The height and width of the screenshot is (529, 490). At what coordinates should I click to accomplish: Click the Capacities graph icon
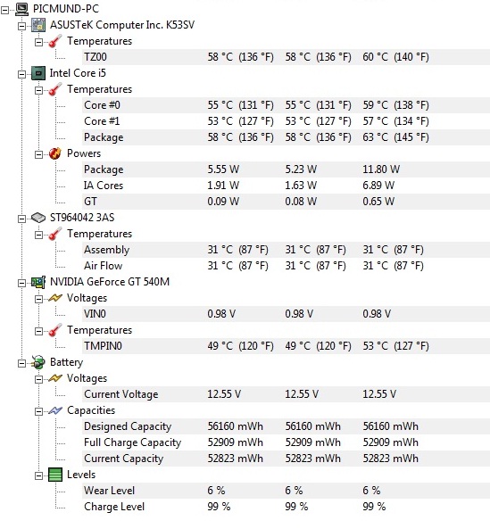click(x=55, y=410)
